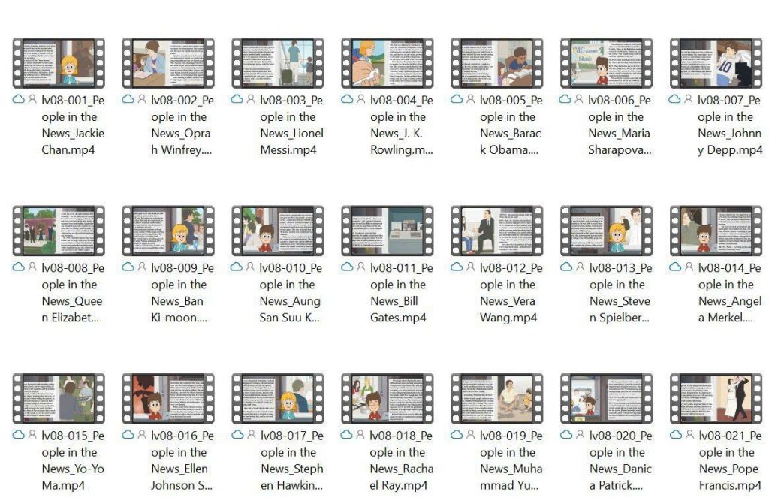Image resolution: width=769 pixels, height=498 pixels.
Task: Click cloud status icon for lv08-014 Angela Merkel
Action: tap(675, 267)
